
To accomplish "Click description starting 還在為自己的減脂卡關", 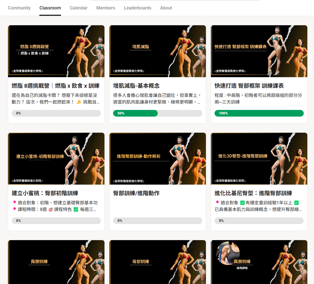I will (55, 99).
